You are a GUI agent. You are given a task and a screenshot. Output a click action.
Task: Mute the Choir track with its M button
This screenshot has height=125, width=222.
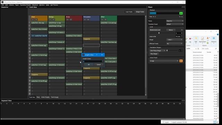[36, 20]
